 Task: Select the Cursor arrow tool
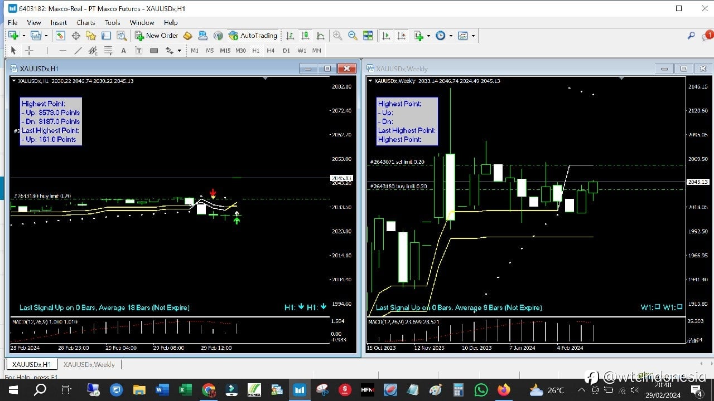[x=13, y=51]
